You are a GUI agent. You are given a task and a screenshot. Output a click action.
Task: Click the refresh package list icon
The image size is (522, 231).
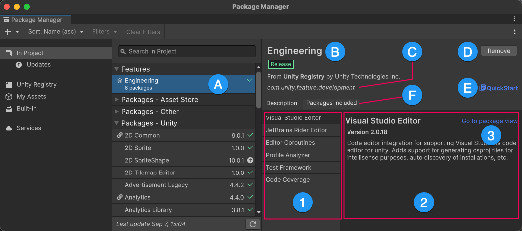[253, 224]
